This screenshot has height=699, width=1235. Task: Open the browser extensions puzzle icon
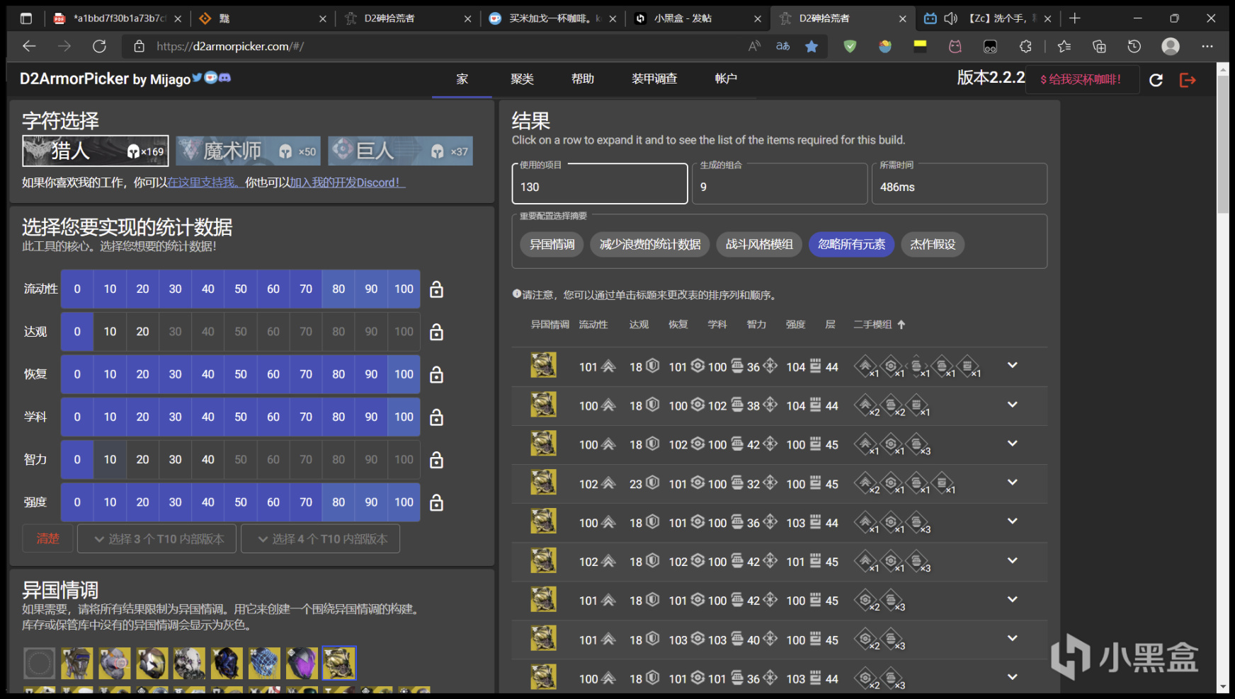click(1025, 46)
